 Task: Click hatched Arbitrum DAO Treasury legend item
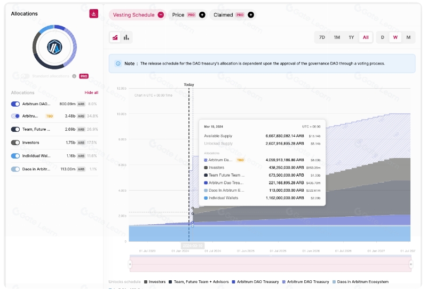[305, 282]
